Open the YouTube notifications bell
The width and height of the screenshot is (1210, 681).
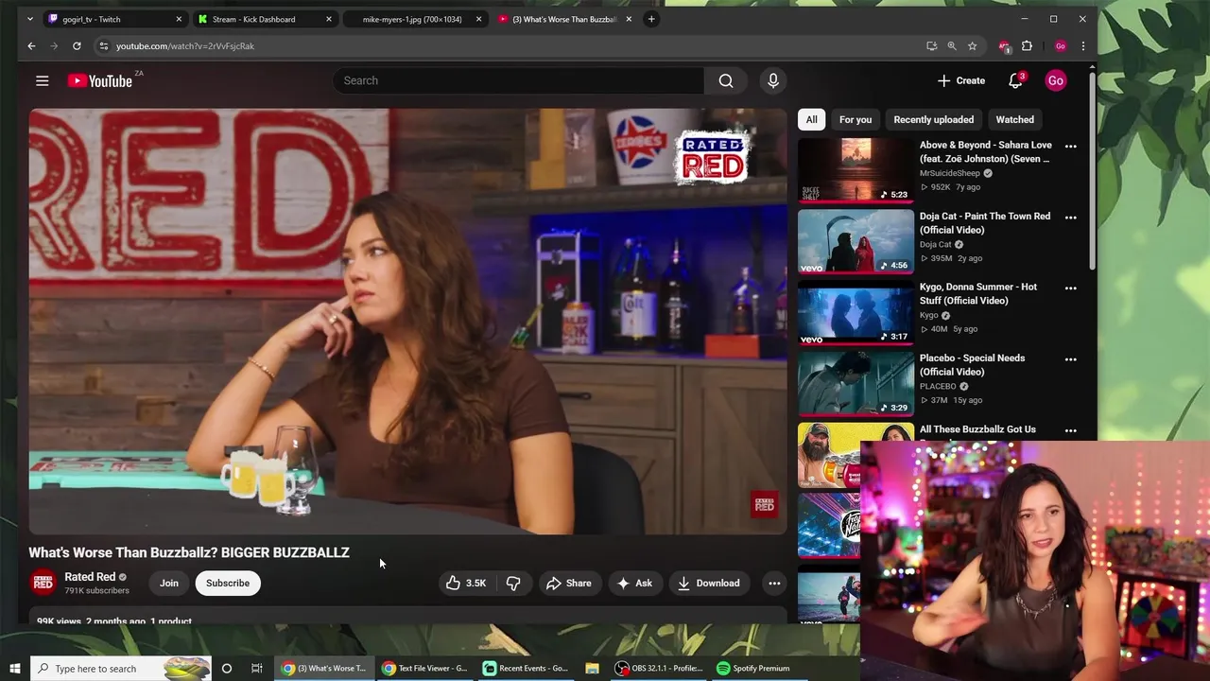point(1015,80)
